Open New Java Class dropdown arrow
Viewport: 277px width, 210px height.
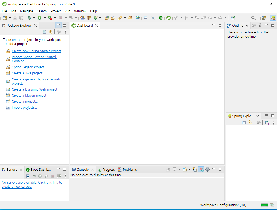(100, 18)
